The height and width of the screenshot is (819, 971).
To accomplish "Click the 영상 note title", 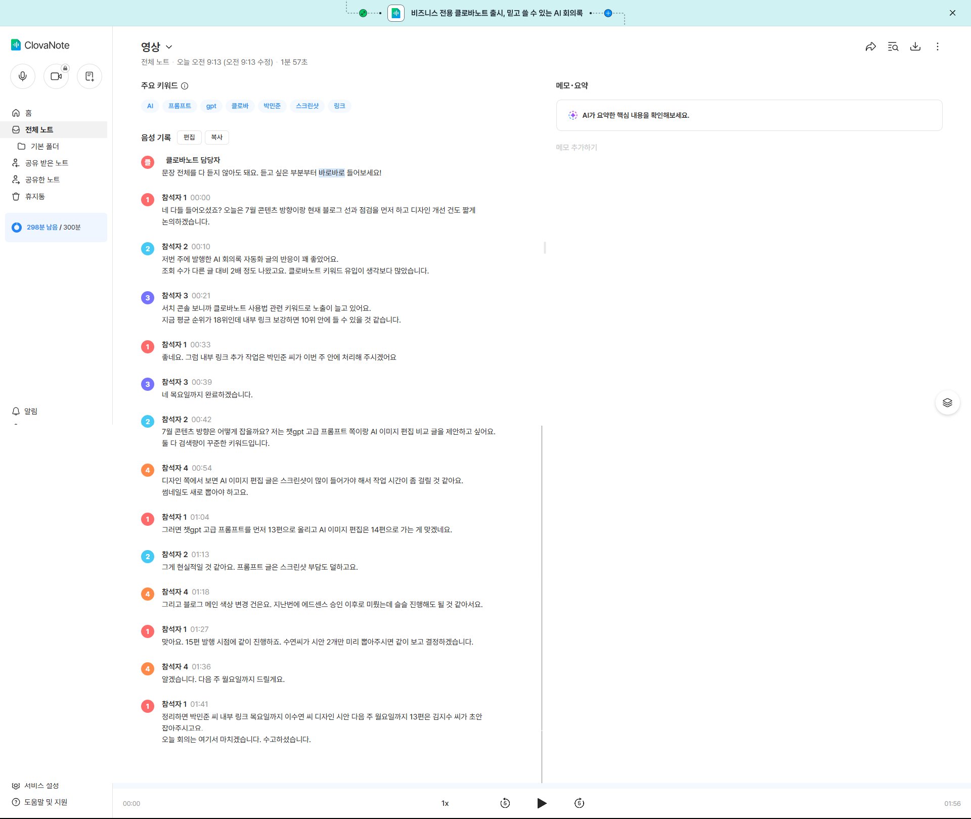I will click(x=151, y=47).
